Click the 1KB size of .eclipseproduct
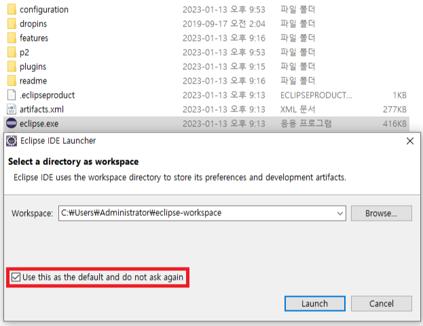The image size is (423, 326). [x=399, y=95]
